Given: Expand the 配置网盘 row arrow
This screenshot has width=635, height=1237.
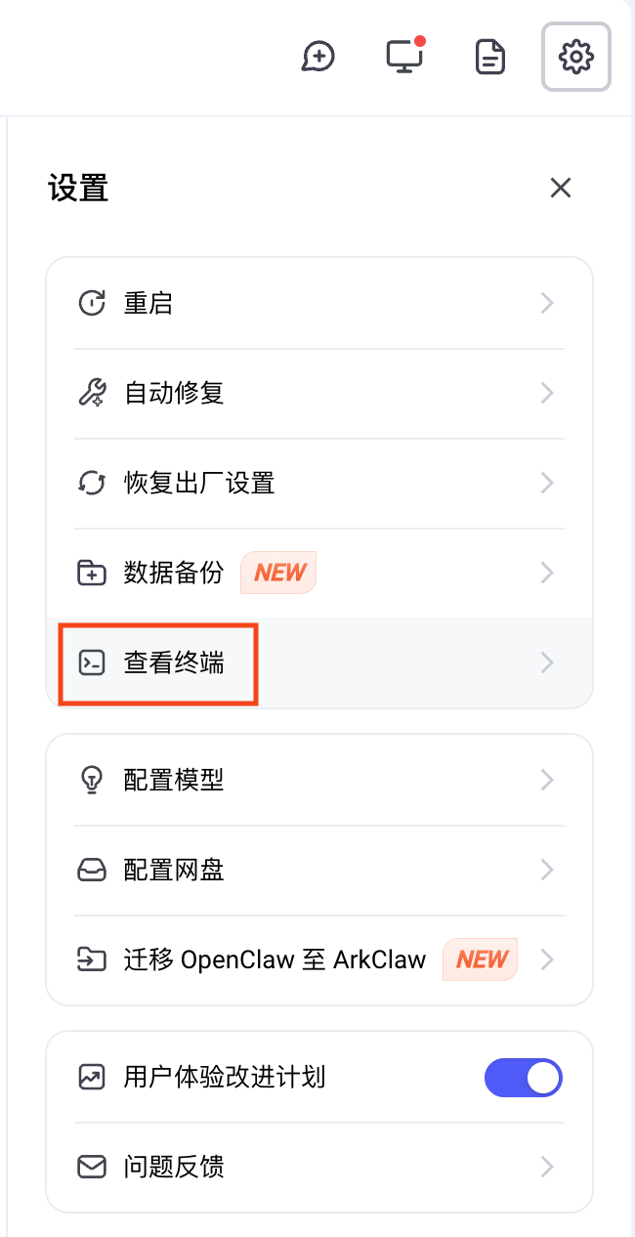Looking at the screenshot, I should 547,870.
